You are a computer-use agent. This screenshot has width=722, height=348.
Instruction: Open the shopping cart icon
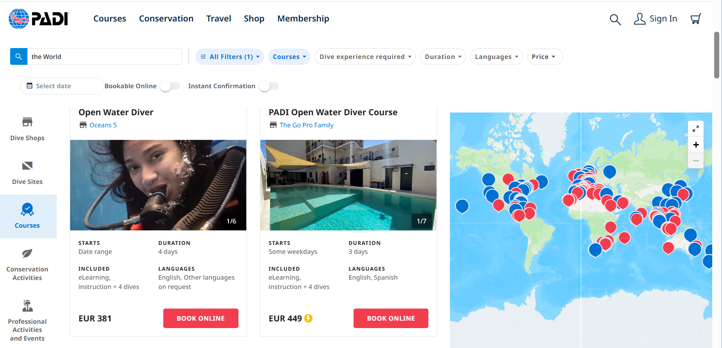click(695, 19)
